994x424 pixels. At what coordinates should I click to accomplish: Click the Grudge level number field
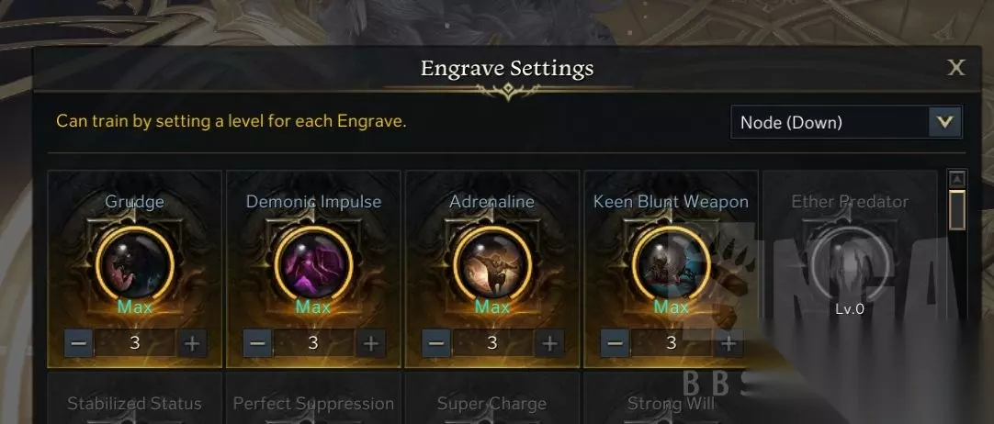135,343
